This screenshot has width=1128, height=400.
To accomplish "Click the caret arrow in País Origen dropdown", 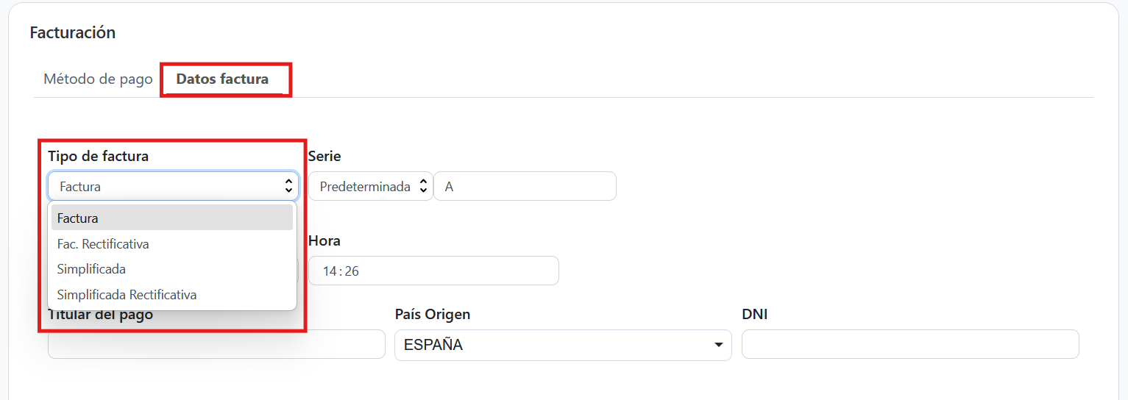I will pyautogui.click(x=719, y=345).
